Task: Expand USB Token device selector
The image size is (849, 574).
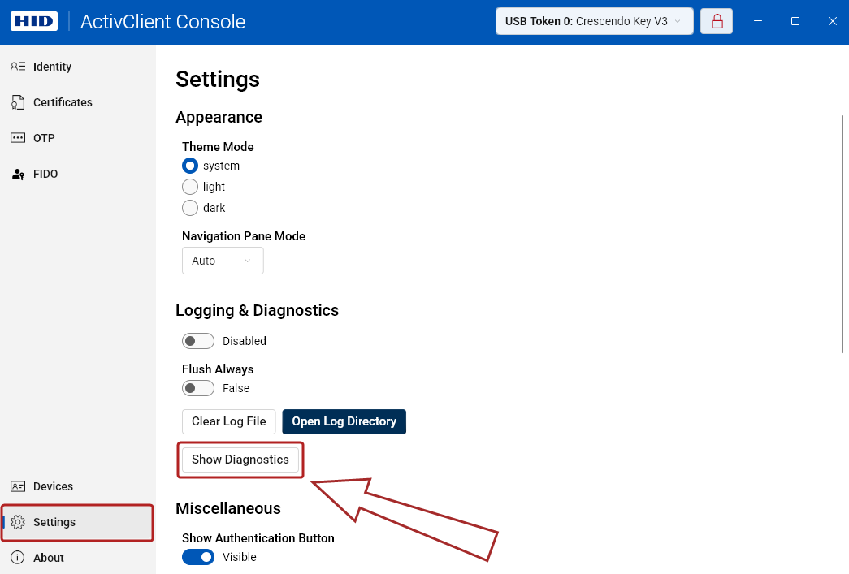Action: [594, 21]
